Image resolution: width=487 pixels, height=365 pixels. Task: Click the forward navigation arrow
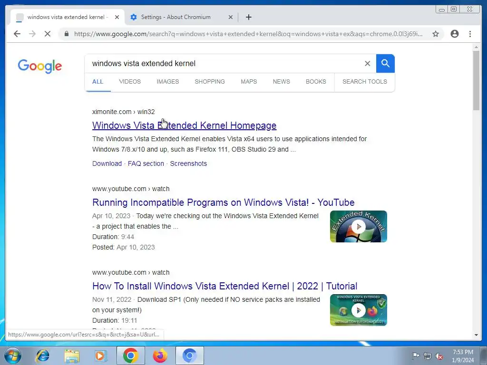click(x=32, y=34)
